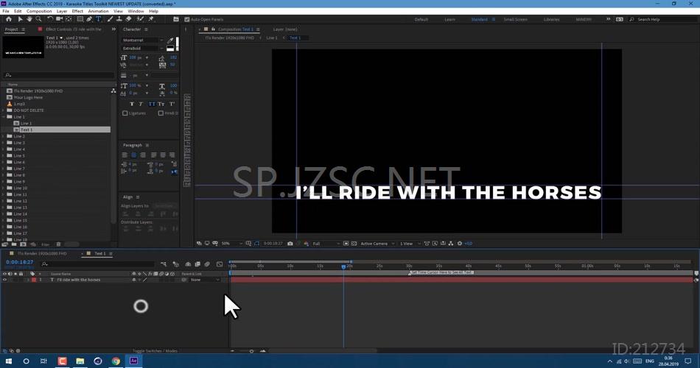Viewport: 700px width, 368px height.
Task: Expand the Line 2 folder
Action: coord(4,136)
